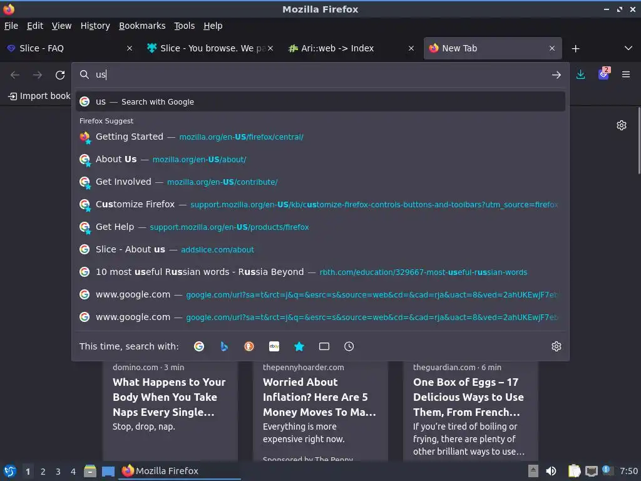Select the Slice - About us suggestion
The height and width of the screenshot is (481, 641).
320,249
